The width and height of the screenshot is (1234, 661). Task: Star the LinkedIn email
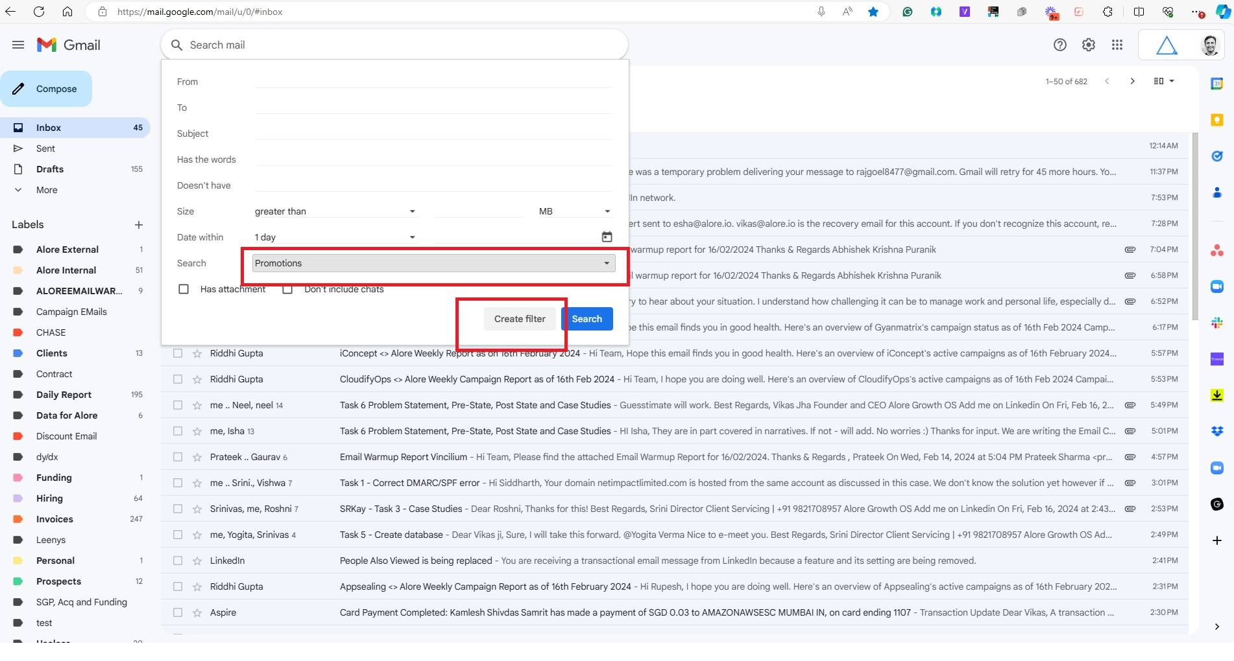pyautogui.click(x=197, y=561)
